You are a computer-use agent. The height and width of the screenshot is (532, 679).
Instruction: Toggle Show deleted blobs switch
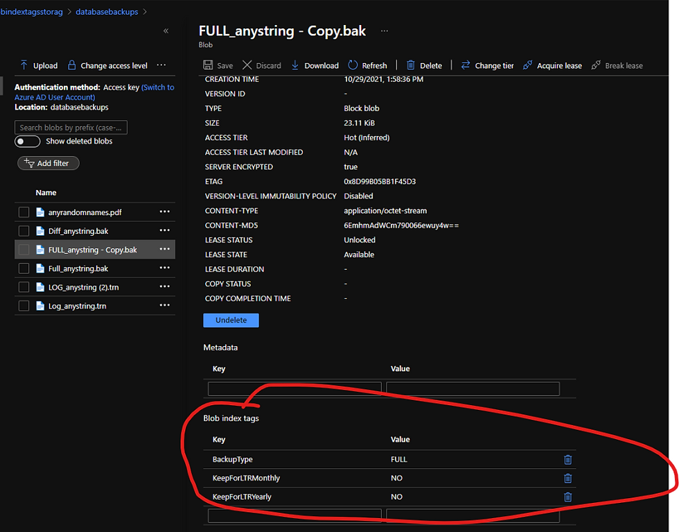pos(27,141)
